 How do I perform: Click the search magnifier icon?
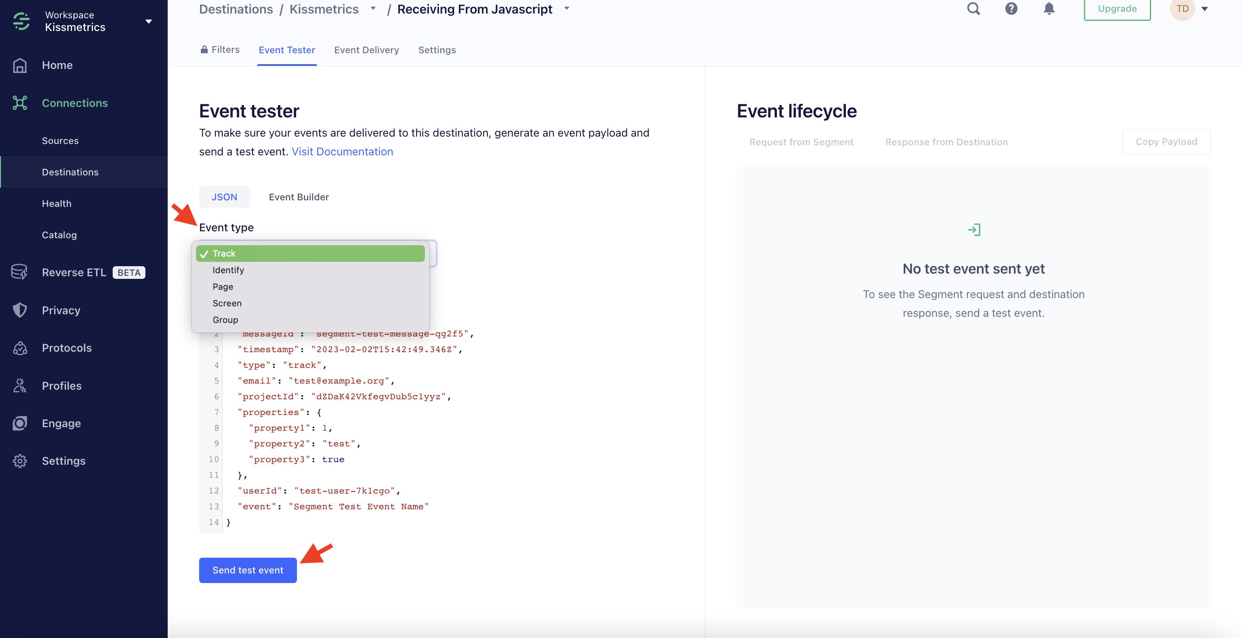[x=973, y=9]
